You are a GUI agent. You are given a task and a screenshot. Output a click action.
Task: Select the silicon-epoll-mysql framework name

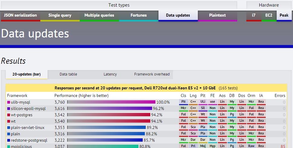coord(28,108)
